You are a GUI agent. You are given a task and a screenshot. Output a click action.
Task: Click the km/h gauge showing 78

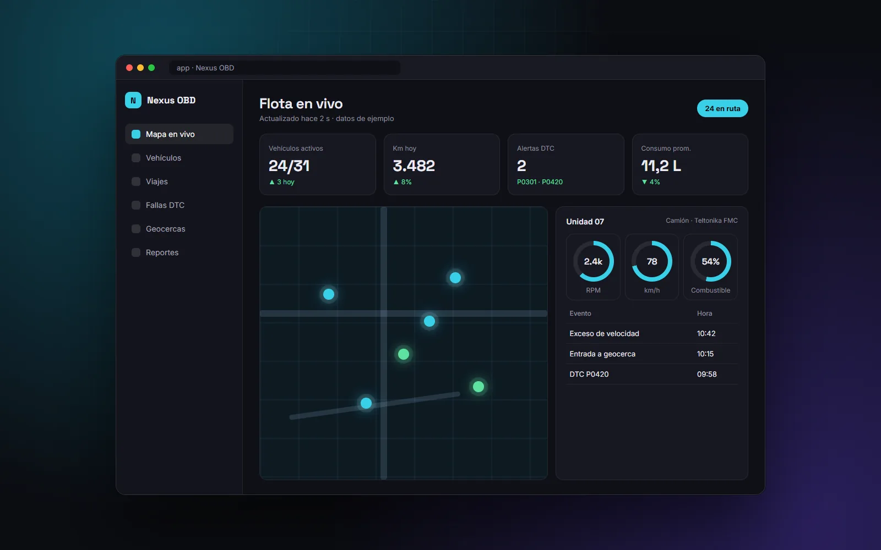click(x=652, y=267)
